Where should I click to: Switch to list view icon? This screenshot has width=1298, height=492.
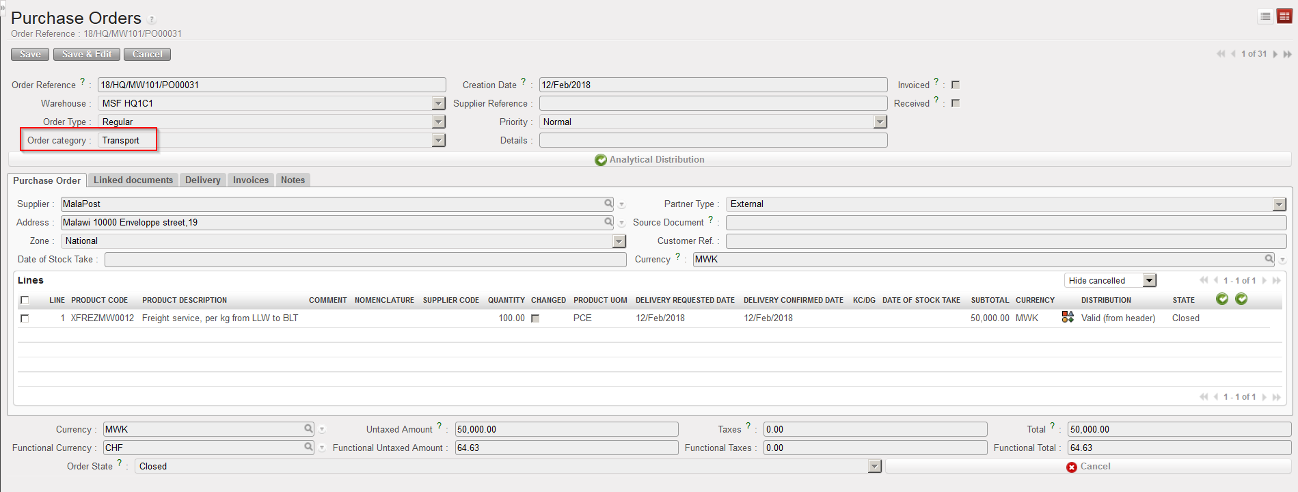pos(1265,16)
